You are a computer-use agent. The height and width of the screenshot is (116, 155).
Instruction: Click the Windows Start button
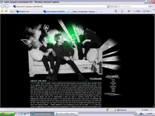coord(7,114)
